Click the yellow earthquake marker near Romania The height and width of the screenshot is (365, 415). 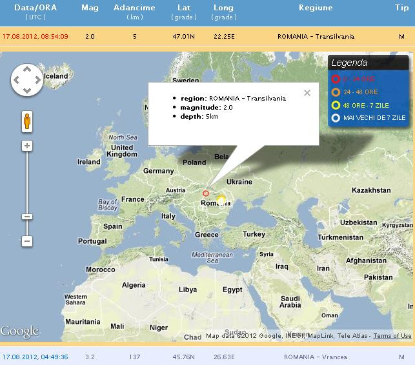(221, 199)
